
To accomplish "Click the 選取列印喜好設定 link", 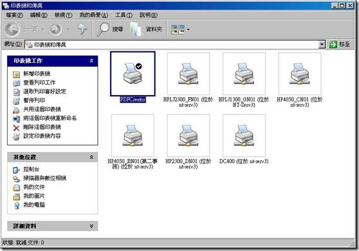I will (44, 91).
